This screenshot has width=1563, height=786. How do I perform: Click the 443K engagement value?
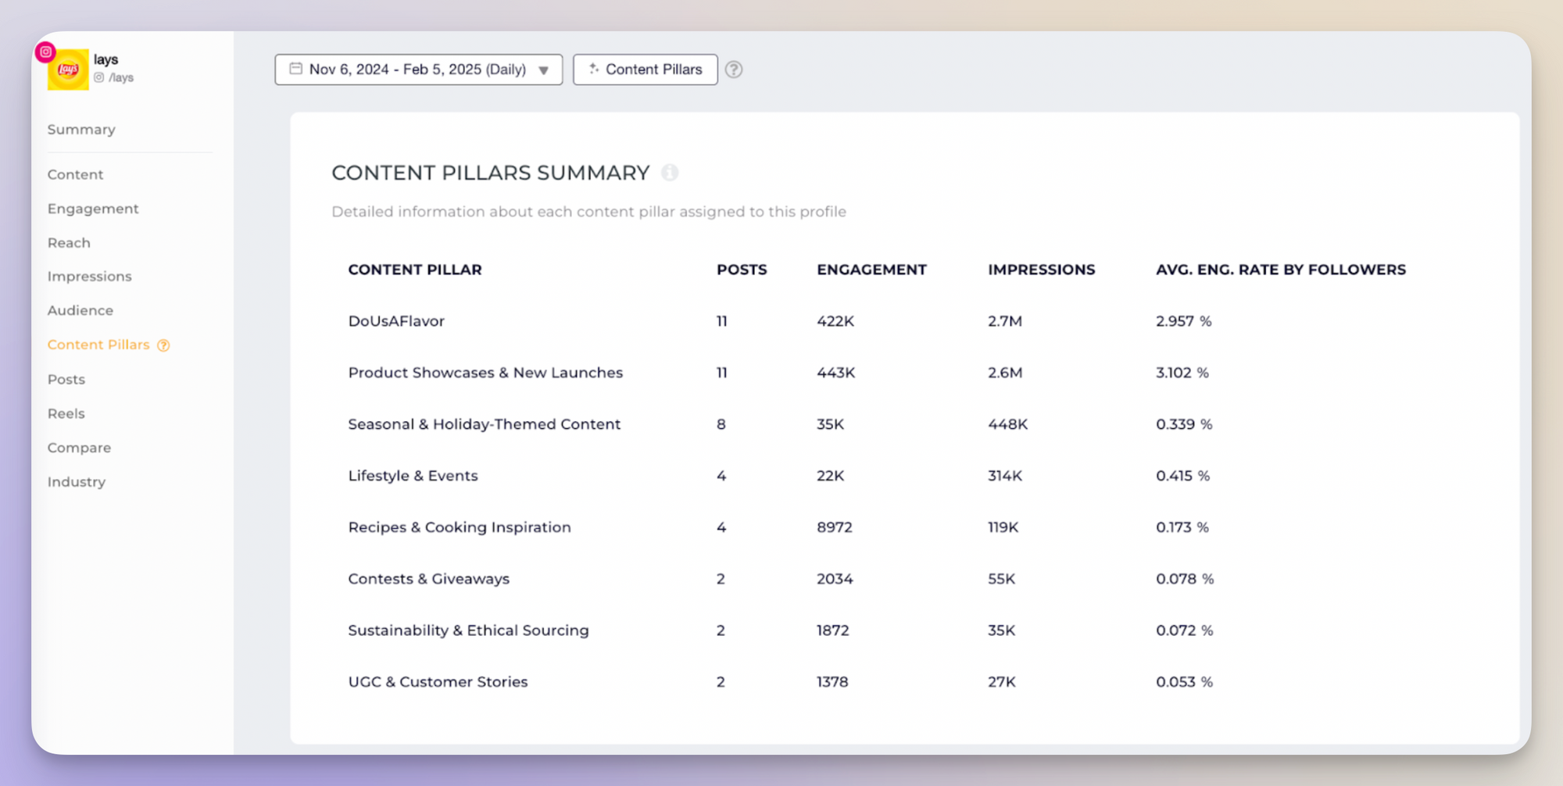pos(836,373)
